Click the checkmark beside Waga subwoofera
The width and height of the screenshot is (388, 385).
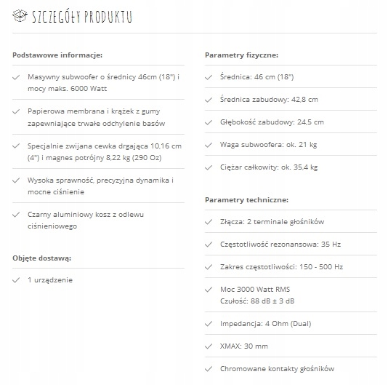[x=209, y=145]
